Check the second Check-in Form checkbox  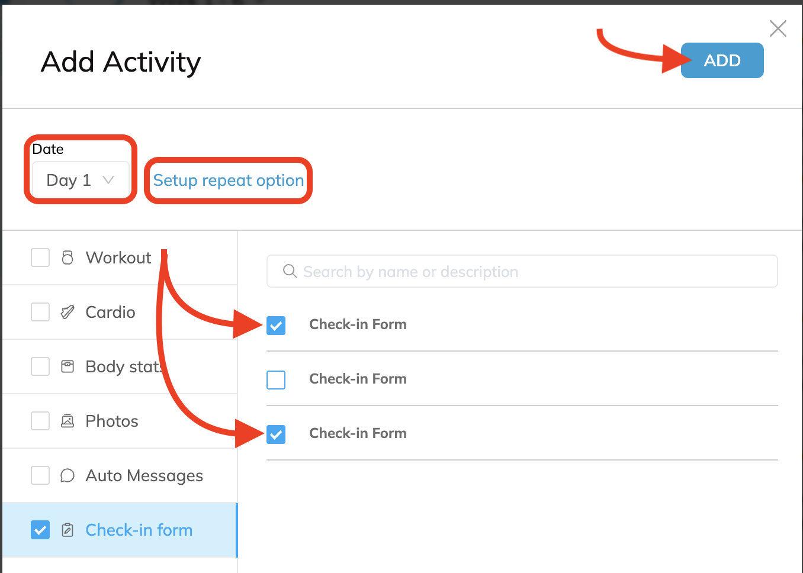(276, 379)
